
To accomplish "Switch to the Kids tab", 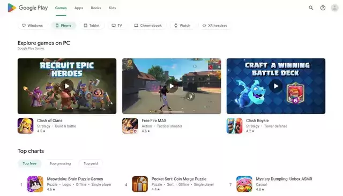I will (112, 8).
